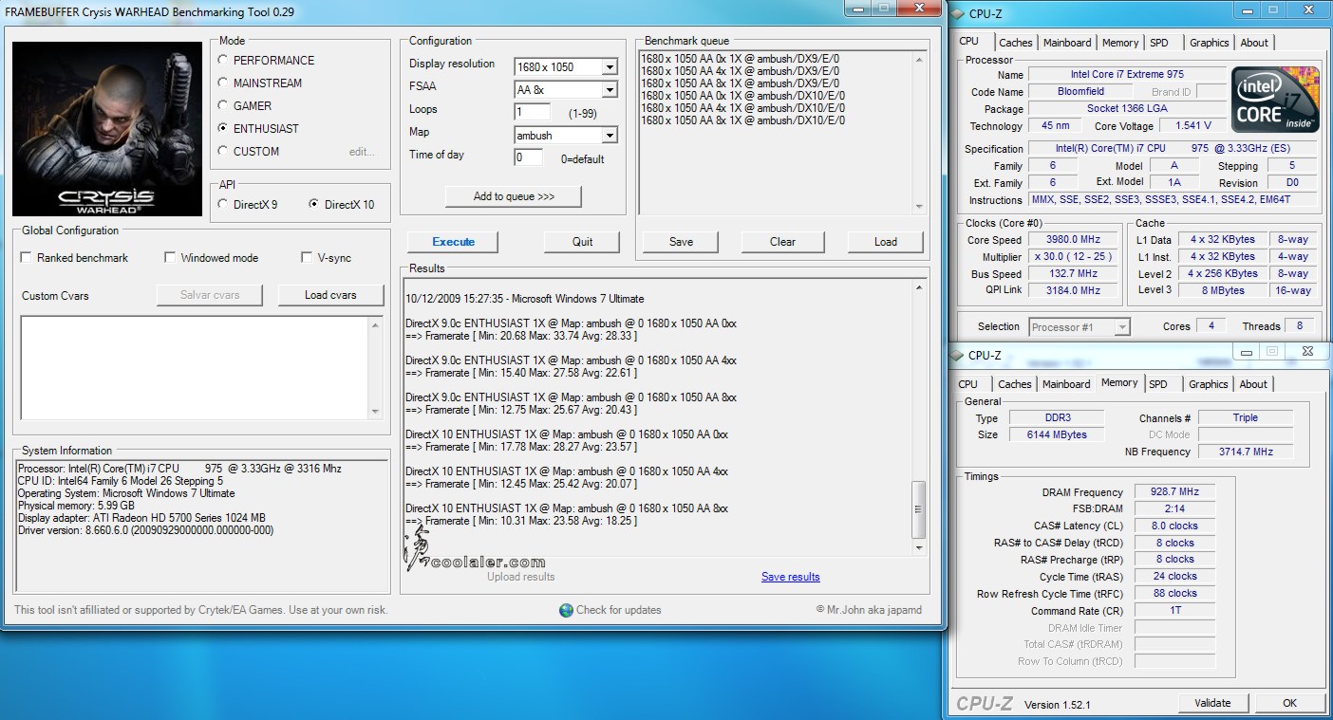The image size is (1333, 720).
Task: Click the NB Frequency value 3714.7 MHz
Action: pyautogui.click(x=1246, y=452)
